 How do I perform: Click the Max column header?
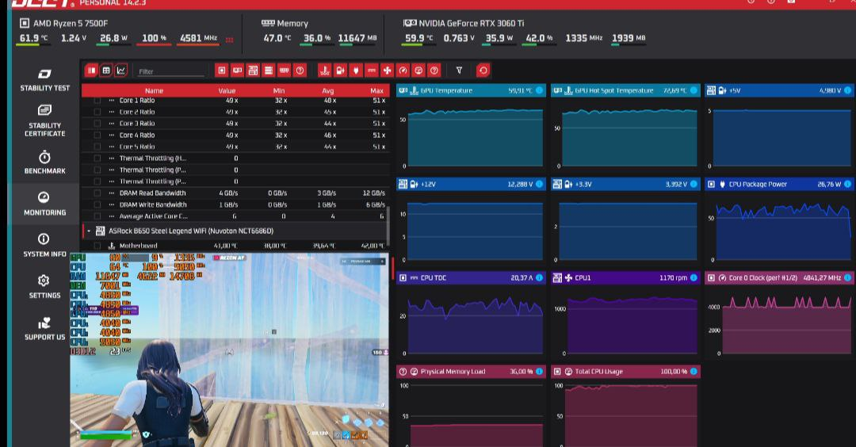pyautogui.click(x=376, y=90)
